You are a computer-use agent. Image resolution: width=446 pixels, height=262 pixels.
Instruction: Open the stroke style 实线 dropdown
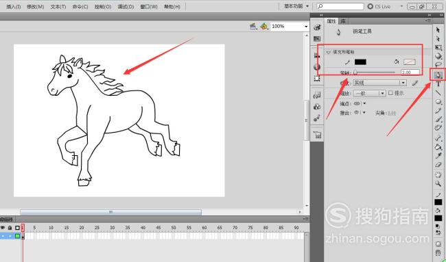(x=379, y=83)
